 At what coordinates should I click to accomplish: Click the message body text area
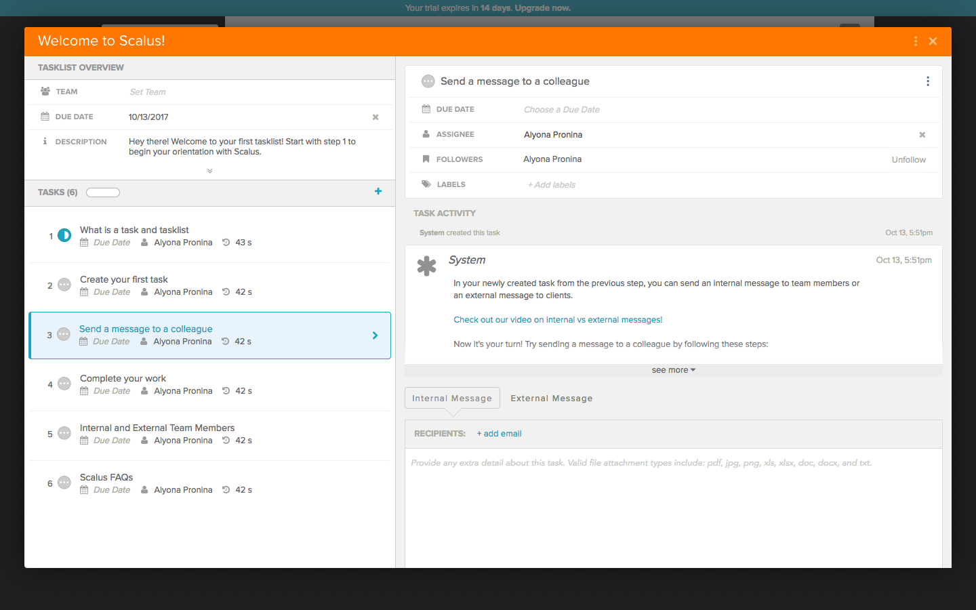(673, 508)
